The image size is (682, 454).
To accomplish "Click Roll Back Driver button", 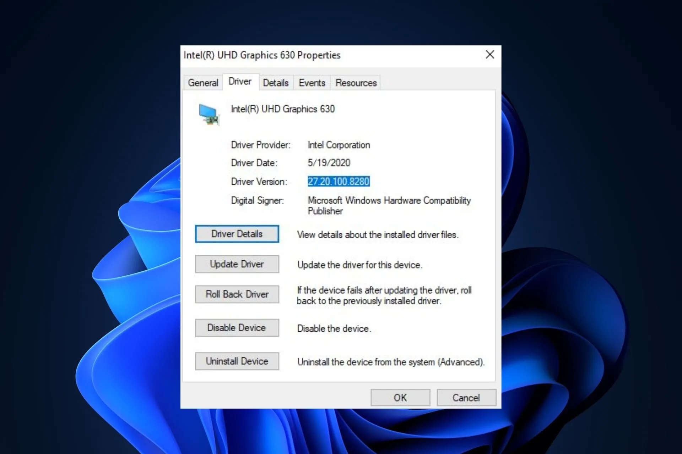I will click(x=237, y=294).
